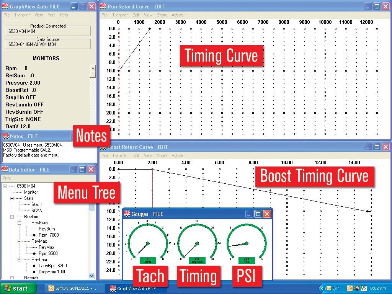The image size is (392, 294).
Task: Click the MSD icon of Run Retard Curve window
Action: pos(103,7)
